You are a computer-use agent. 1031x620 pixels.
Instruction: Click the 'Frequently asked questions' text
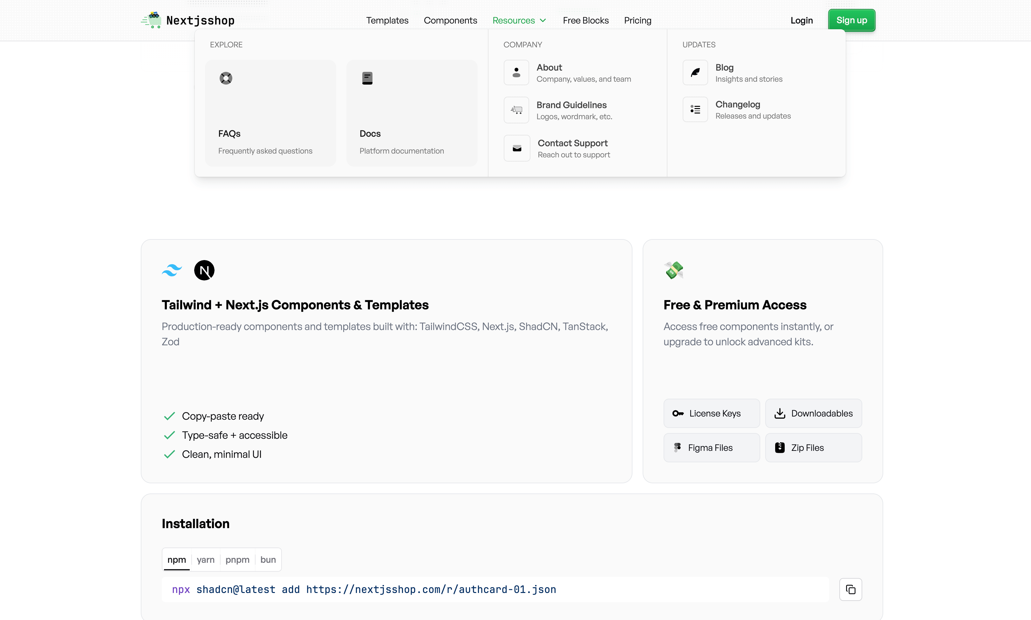265,151
